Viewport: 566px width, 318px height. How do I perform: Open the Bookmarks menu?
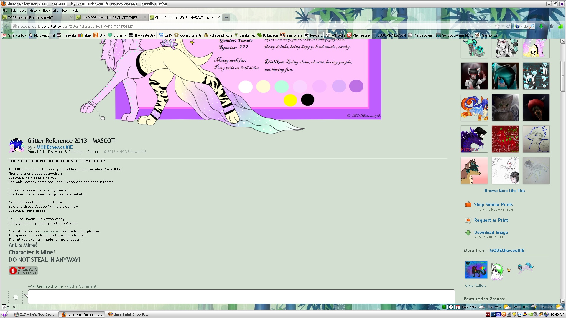tap(50, 11)
